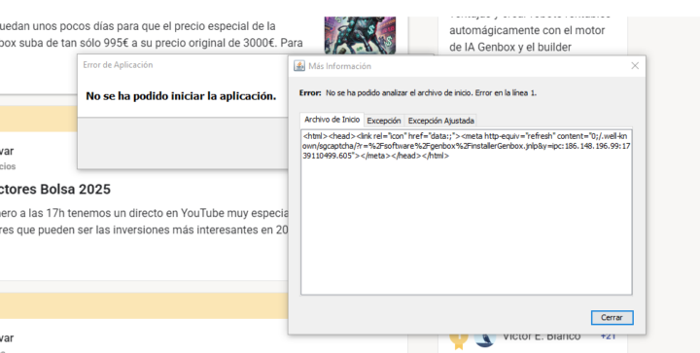This screenshot has height=353, width=700.
Task: Select the Archivo de Inicio tab
Action: 332,120
